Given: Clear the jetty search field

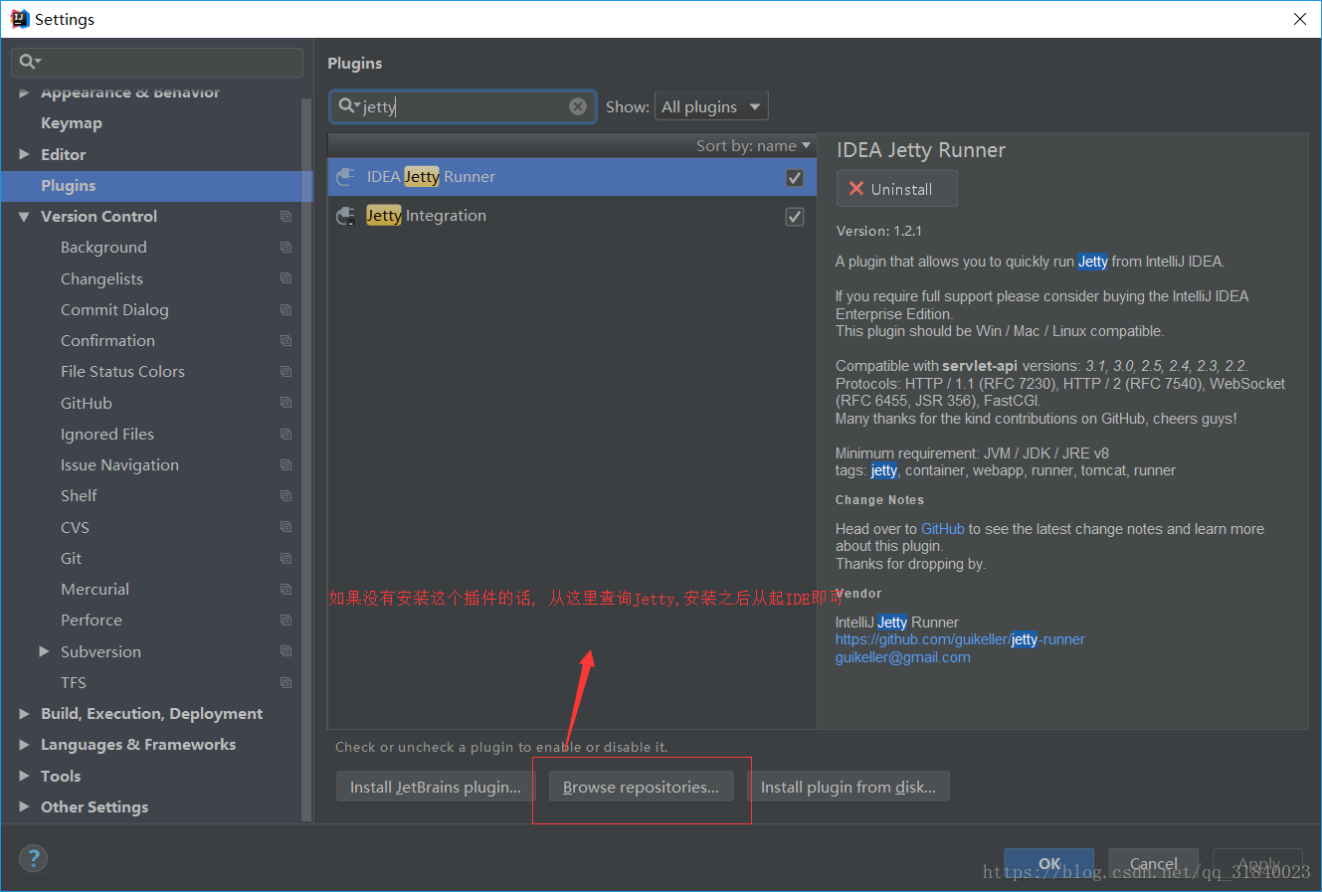Looking at the screenshot, I should point(578,106).
